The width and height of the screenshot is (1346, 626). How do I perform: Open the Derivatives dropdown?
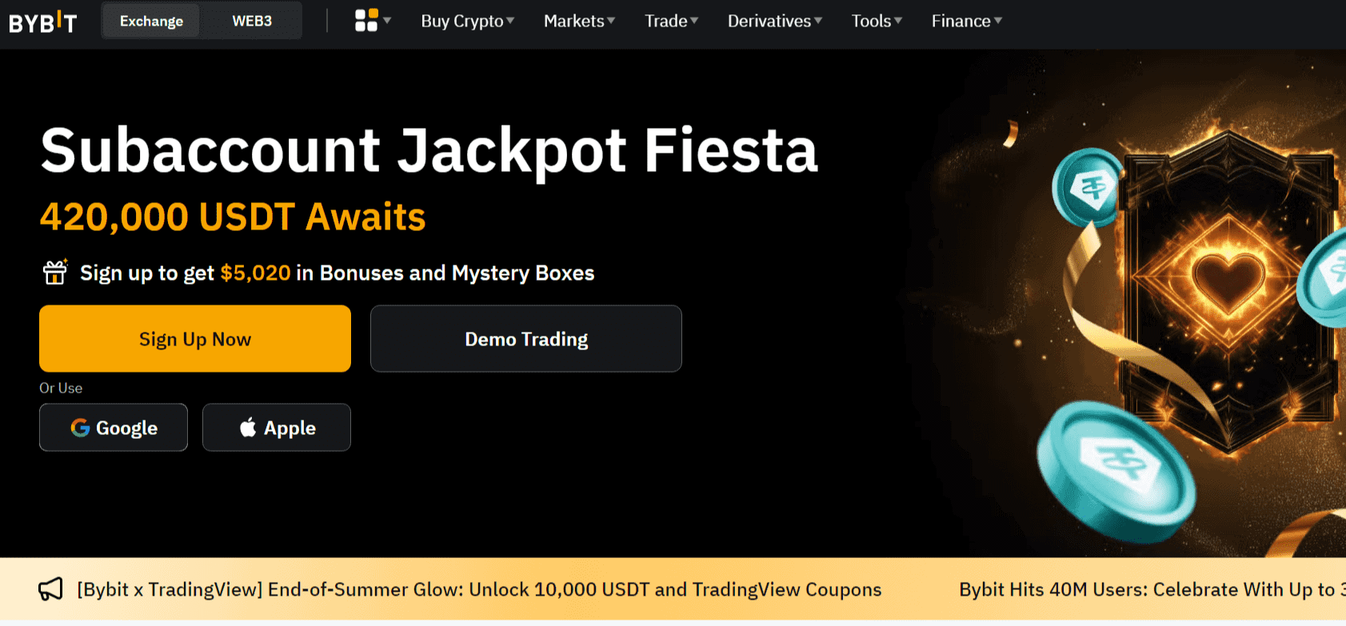coord(773,21)
